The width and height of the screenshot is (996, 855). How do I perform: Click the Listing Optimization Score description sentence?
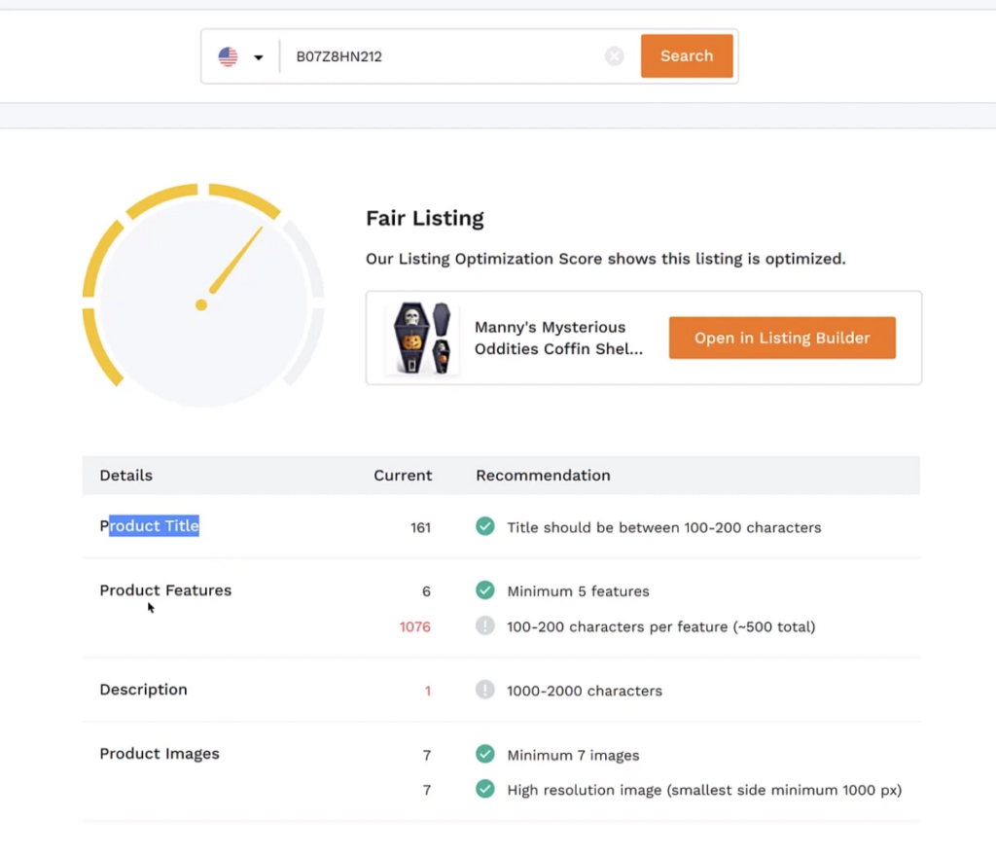[605, 259]
